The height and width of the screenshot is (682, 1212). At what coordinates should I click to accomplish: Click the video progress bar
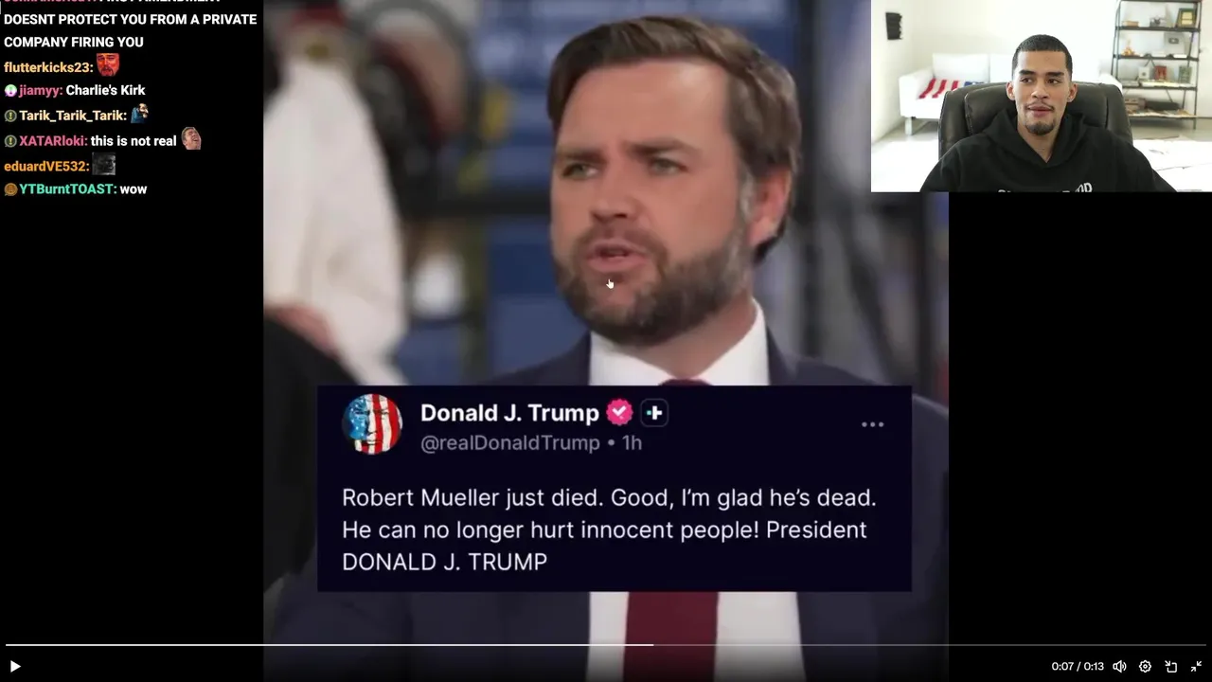[606, 645]
